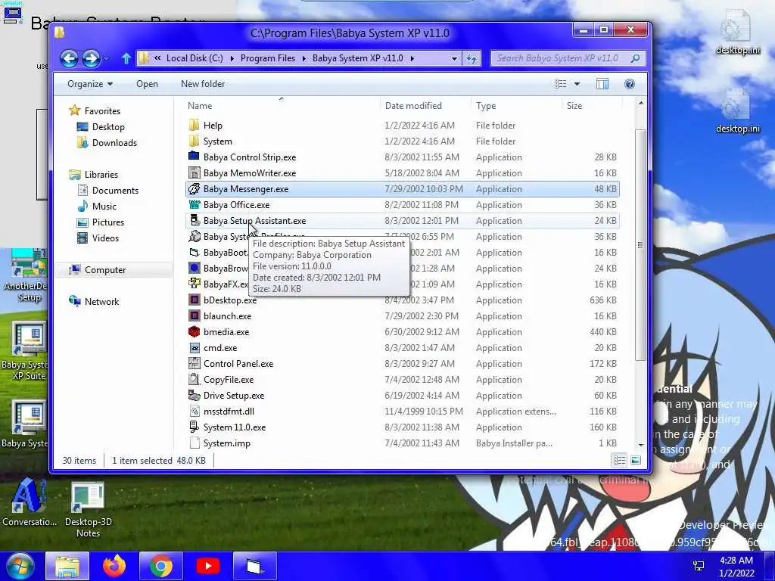Sort files by the Name column header

coord(282,105)
